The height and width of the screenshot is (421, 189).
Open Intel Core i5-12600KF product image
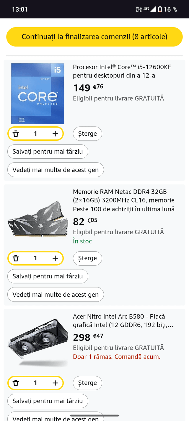(38, 94)
